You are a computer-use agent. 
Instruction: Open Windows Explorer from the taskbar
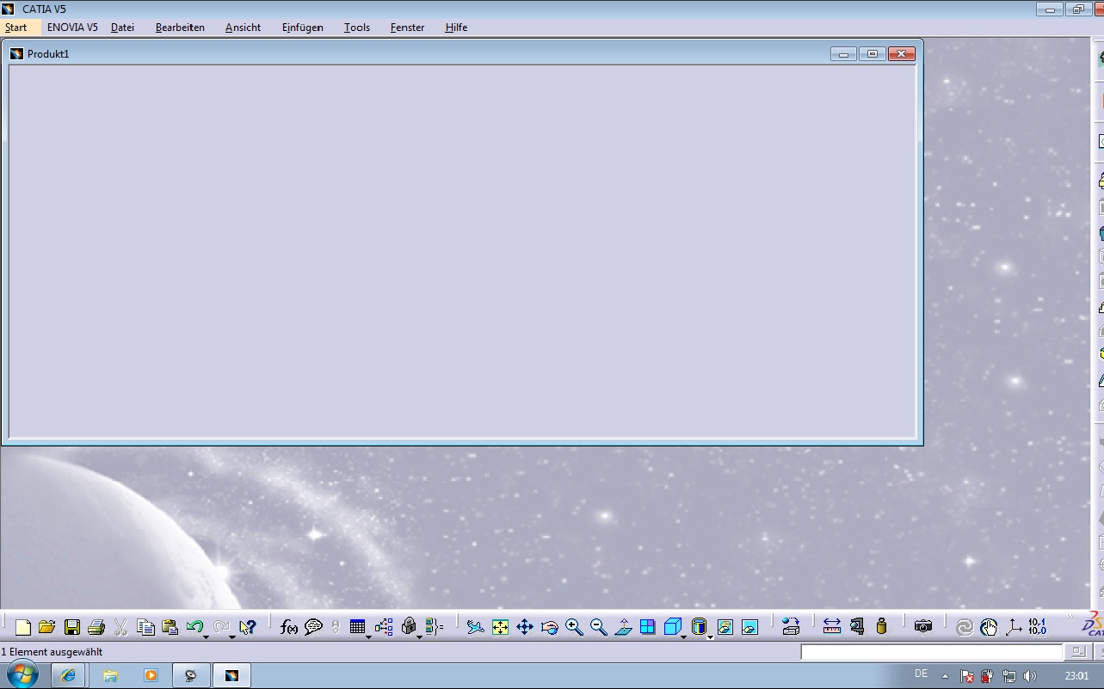[x=110, y=676]
